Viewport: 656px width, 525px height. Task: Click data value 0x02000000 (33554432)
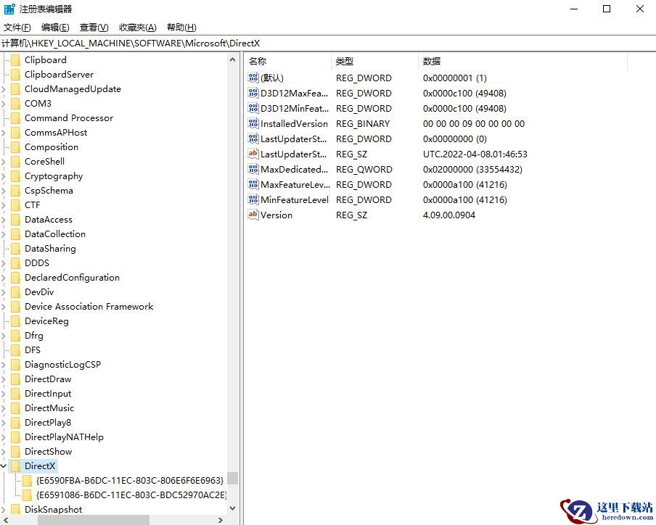tap(472, 169)
